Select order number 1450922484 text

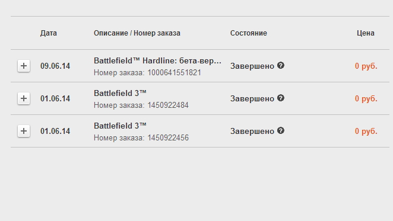coord(168,105)
